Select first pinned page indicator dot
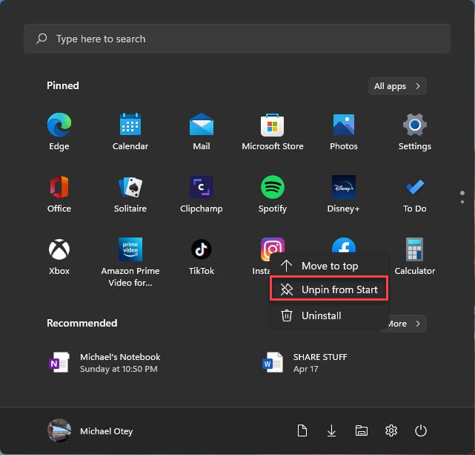 pyautogui.click(x=462, y=193)
